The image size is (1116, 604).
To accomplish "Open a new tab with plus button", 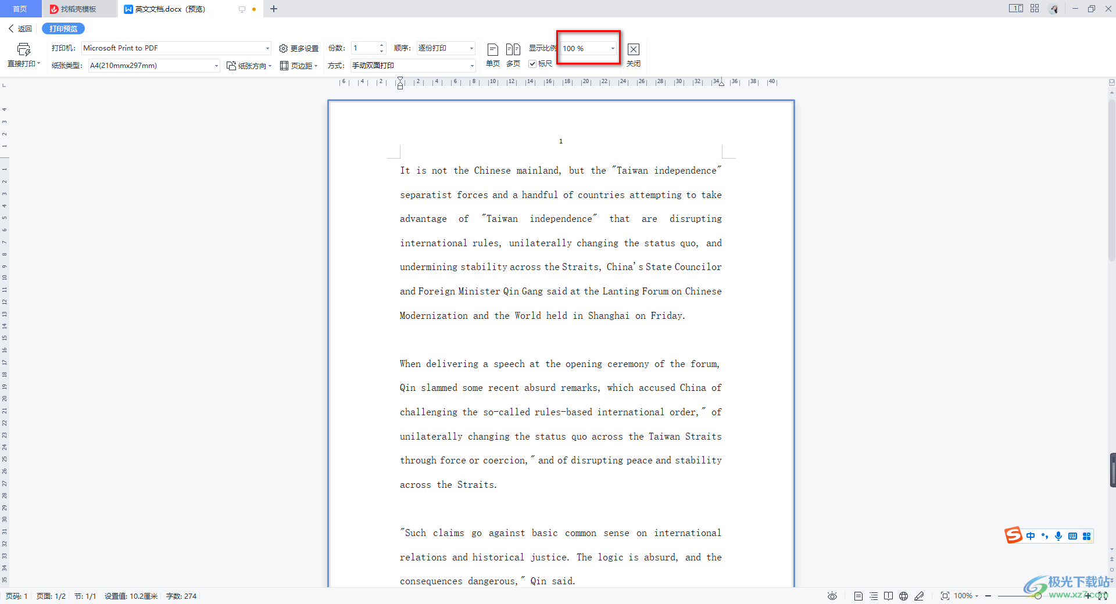I will tap(274, 9).
